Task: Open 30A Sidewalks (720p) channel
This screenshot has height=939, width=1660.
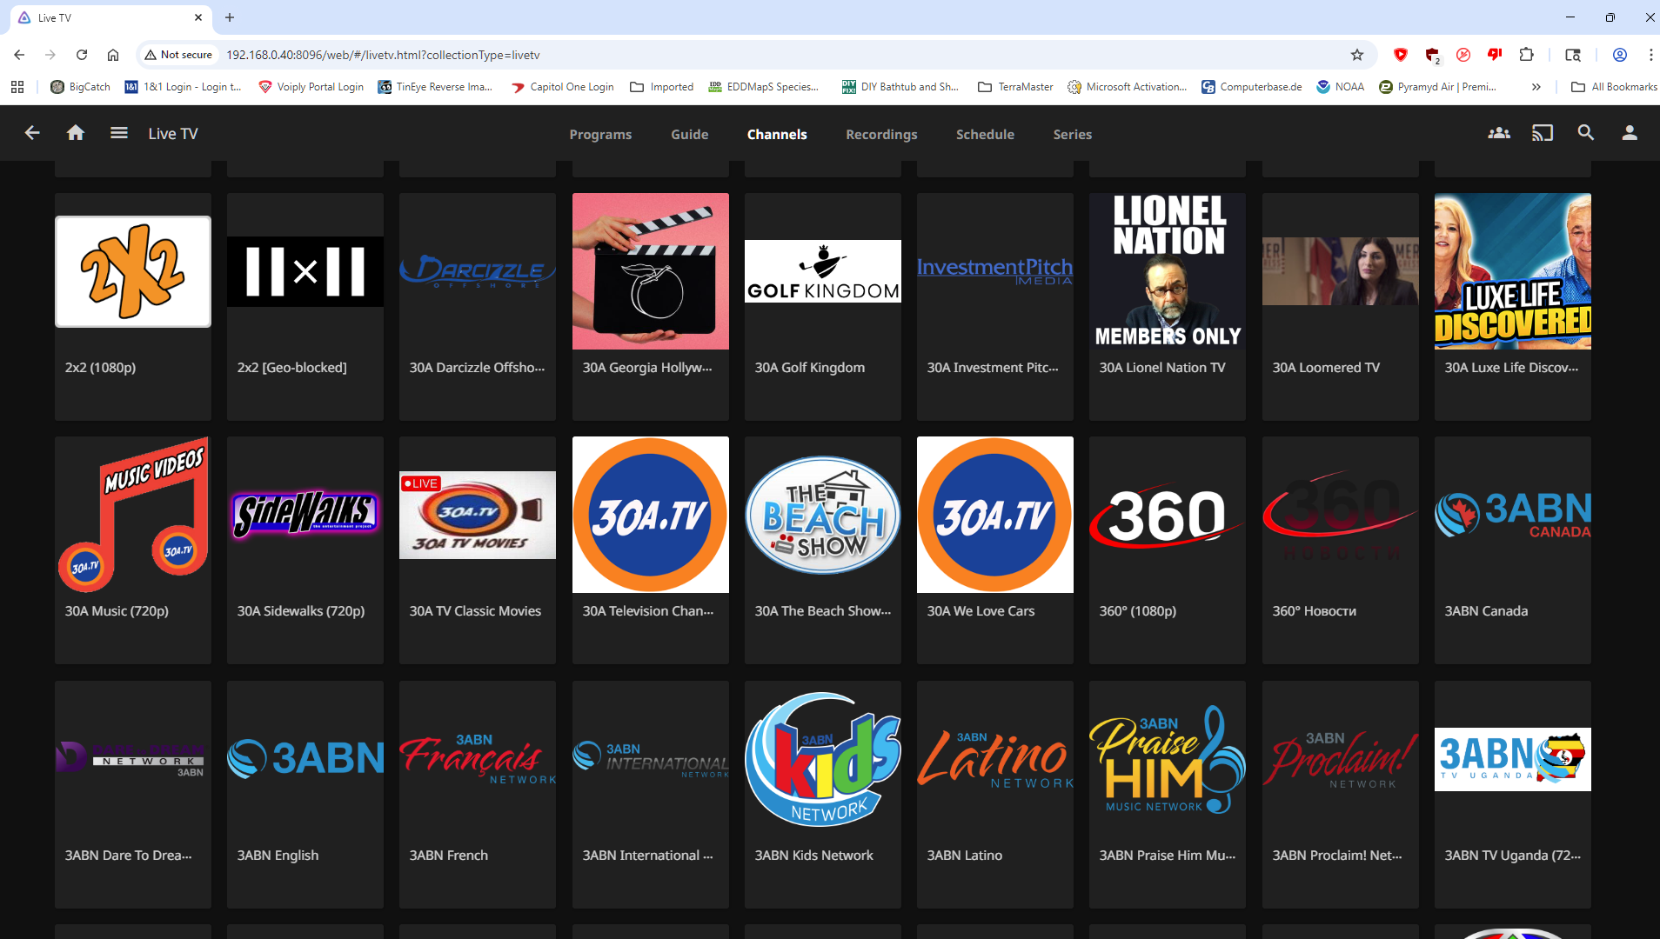Action: pos(305,549)
